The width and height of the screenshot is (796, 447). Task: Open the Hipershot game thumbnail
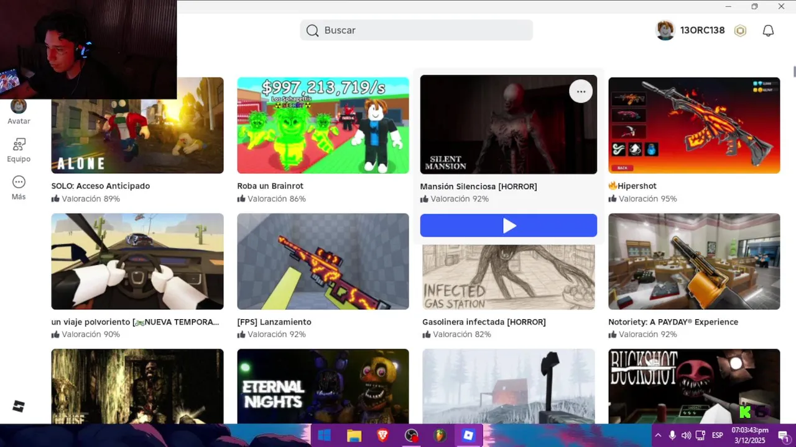click(x=694, y=125)
